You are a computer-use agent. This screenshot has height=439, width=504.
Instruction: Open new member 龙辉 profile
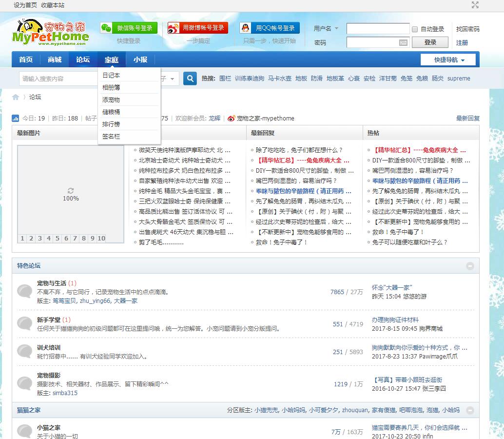(x=214, y=119)
